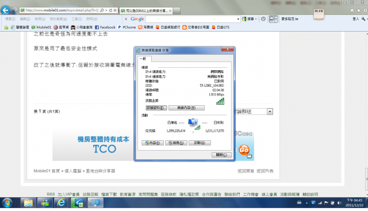Open the 小飛象董陳 bookmark
The image size is (368, 211).
tap(82, 27)
